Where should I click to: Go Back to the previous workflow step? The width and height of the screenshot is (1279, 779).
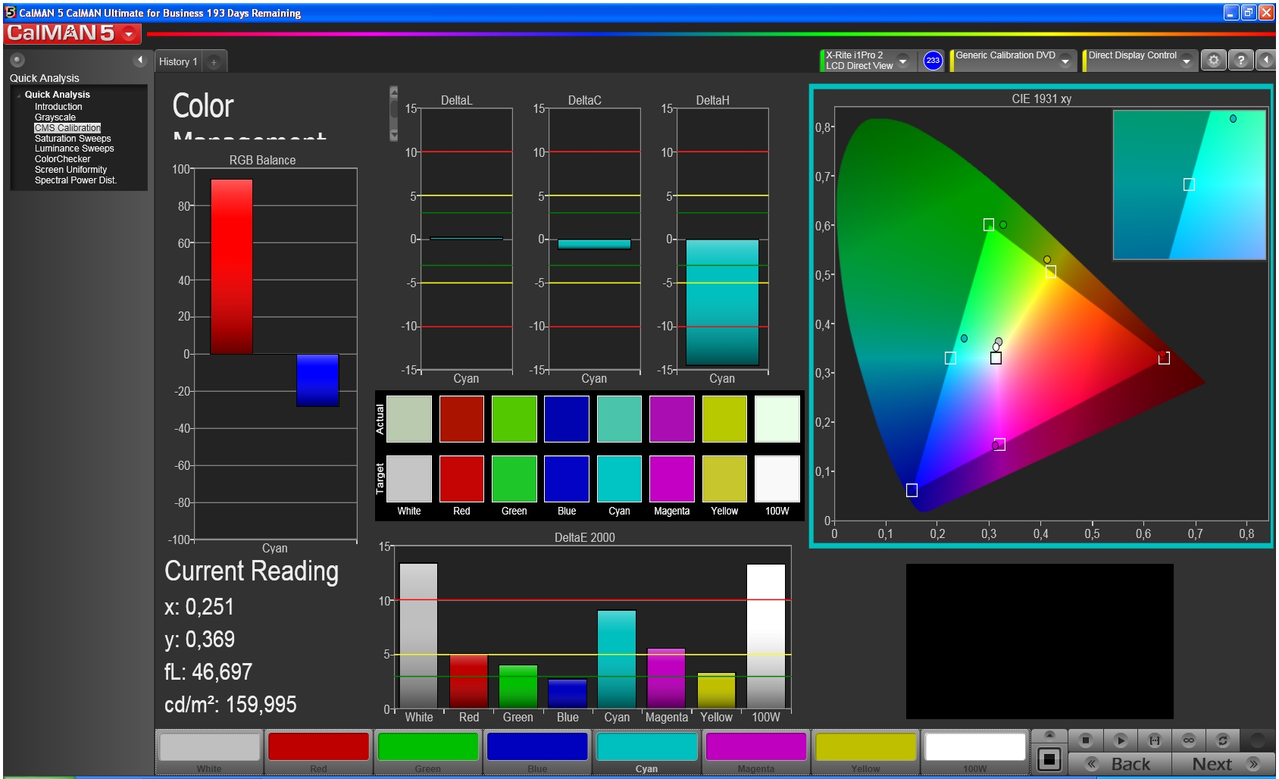pyautogui.click(x=1119, y=764)
